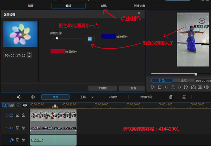The height and width of the screenshot is (146, 211).
Task: Click the color range value field showing 30
Action: [90, 39]
